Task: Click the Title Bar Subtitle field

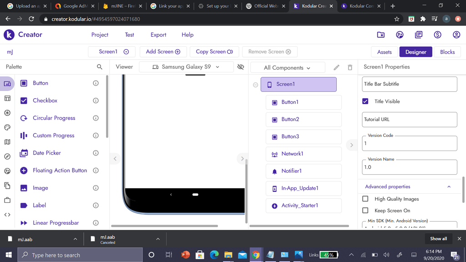Action: 410,84
